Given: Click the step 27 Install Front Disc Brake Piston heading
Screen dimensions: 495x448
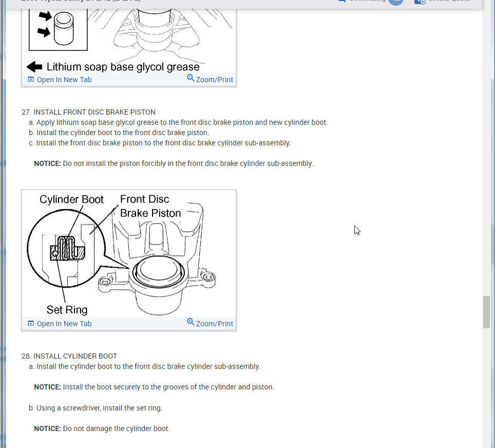Looking at the screenshot, I should 88,112.
